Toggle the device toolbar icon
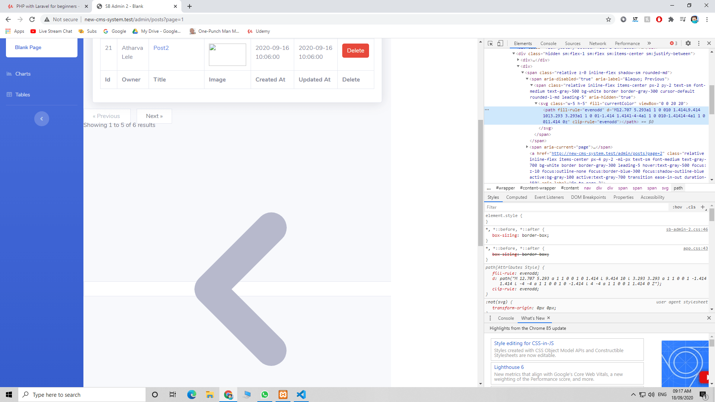715x402 pixels. point(500,43)
